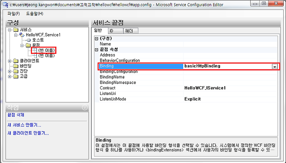Expand the 고급 folder node
The width and height of the screenshot is (286, 163).
(10, 76)
